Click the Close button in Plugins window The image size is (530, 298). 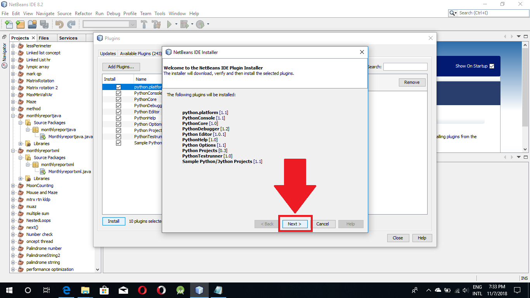[398, 238]
